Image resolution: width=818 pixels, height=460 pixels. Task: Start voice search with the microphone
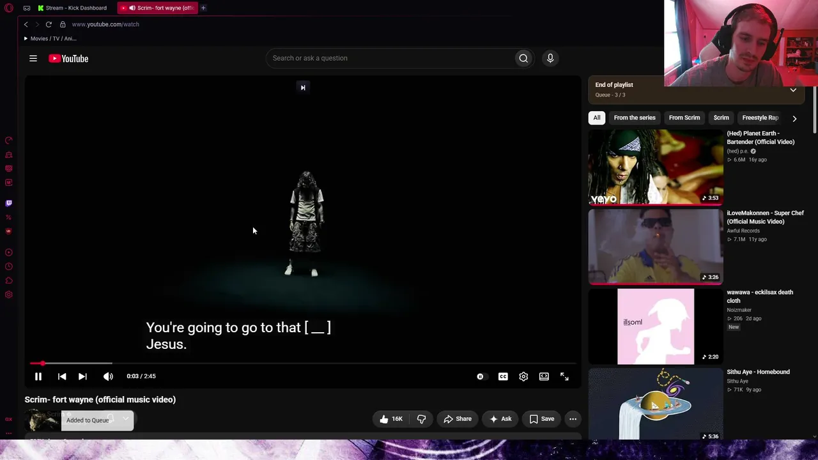click(x=550, y=58)
